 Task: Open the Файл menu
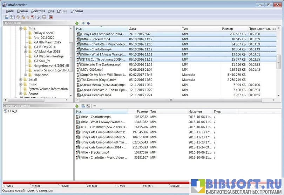click(9, 11)
